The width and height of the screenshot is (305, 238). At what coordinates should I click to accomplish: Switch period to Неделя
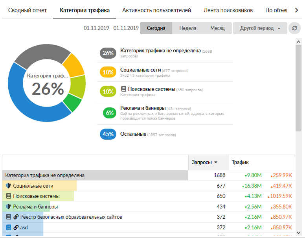click(x=187, y=28)
